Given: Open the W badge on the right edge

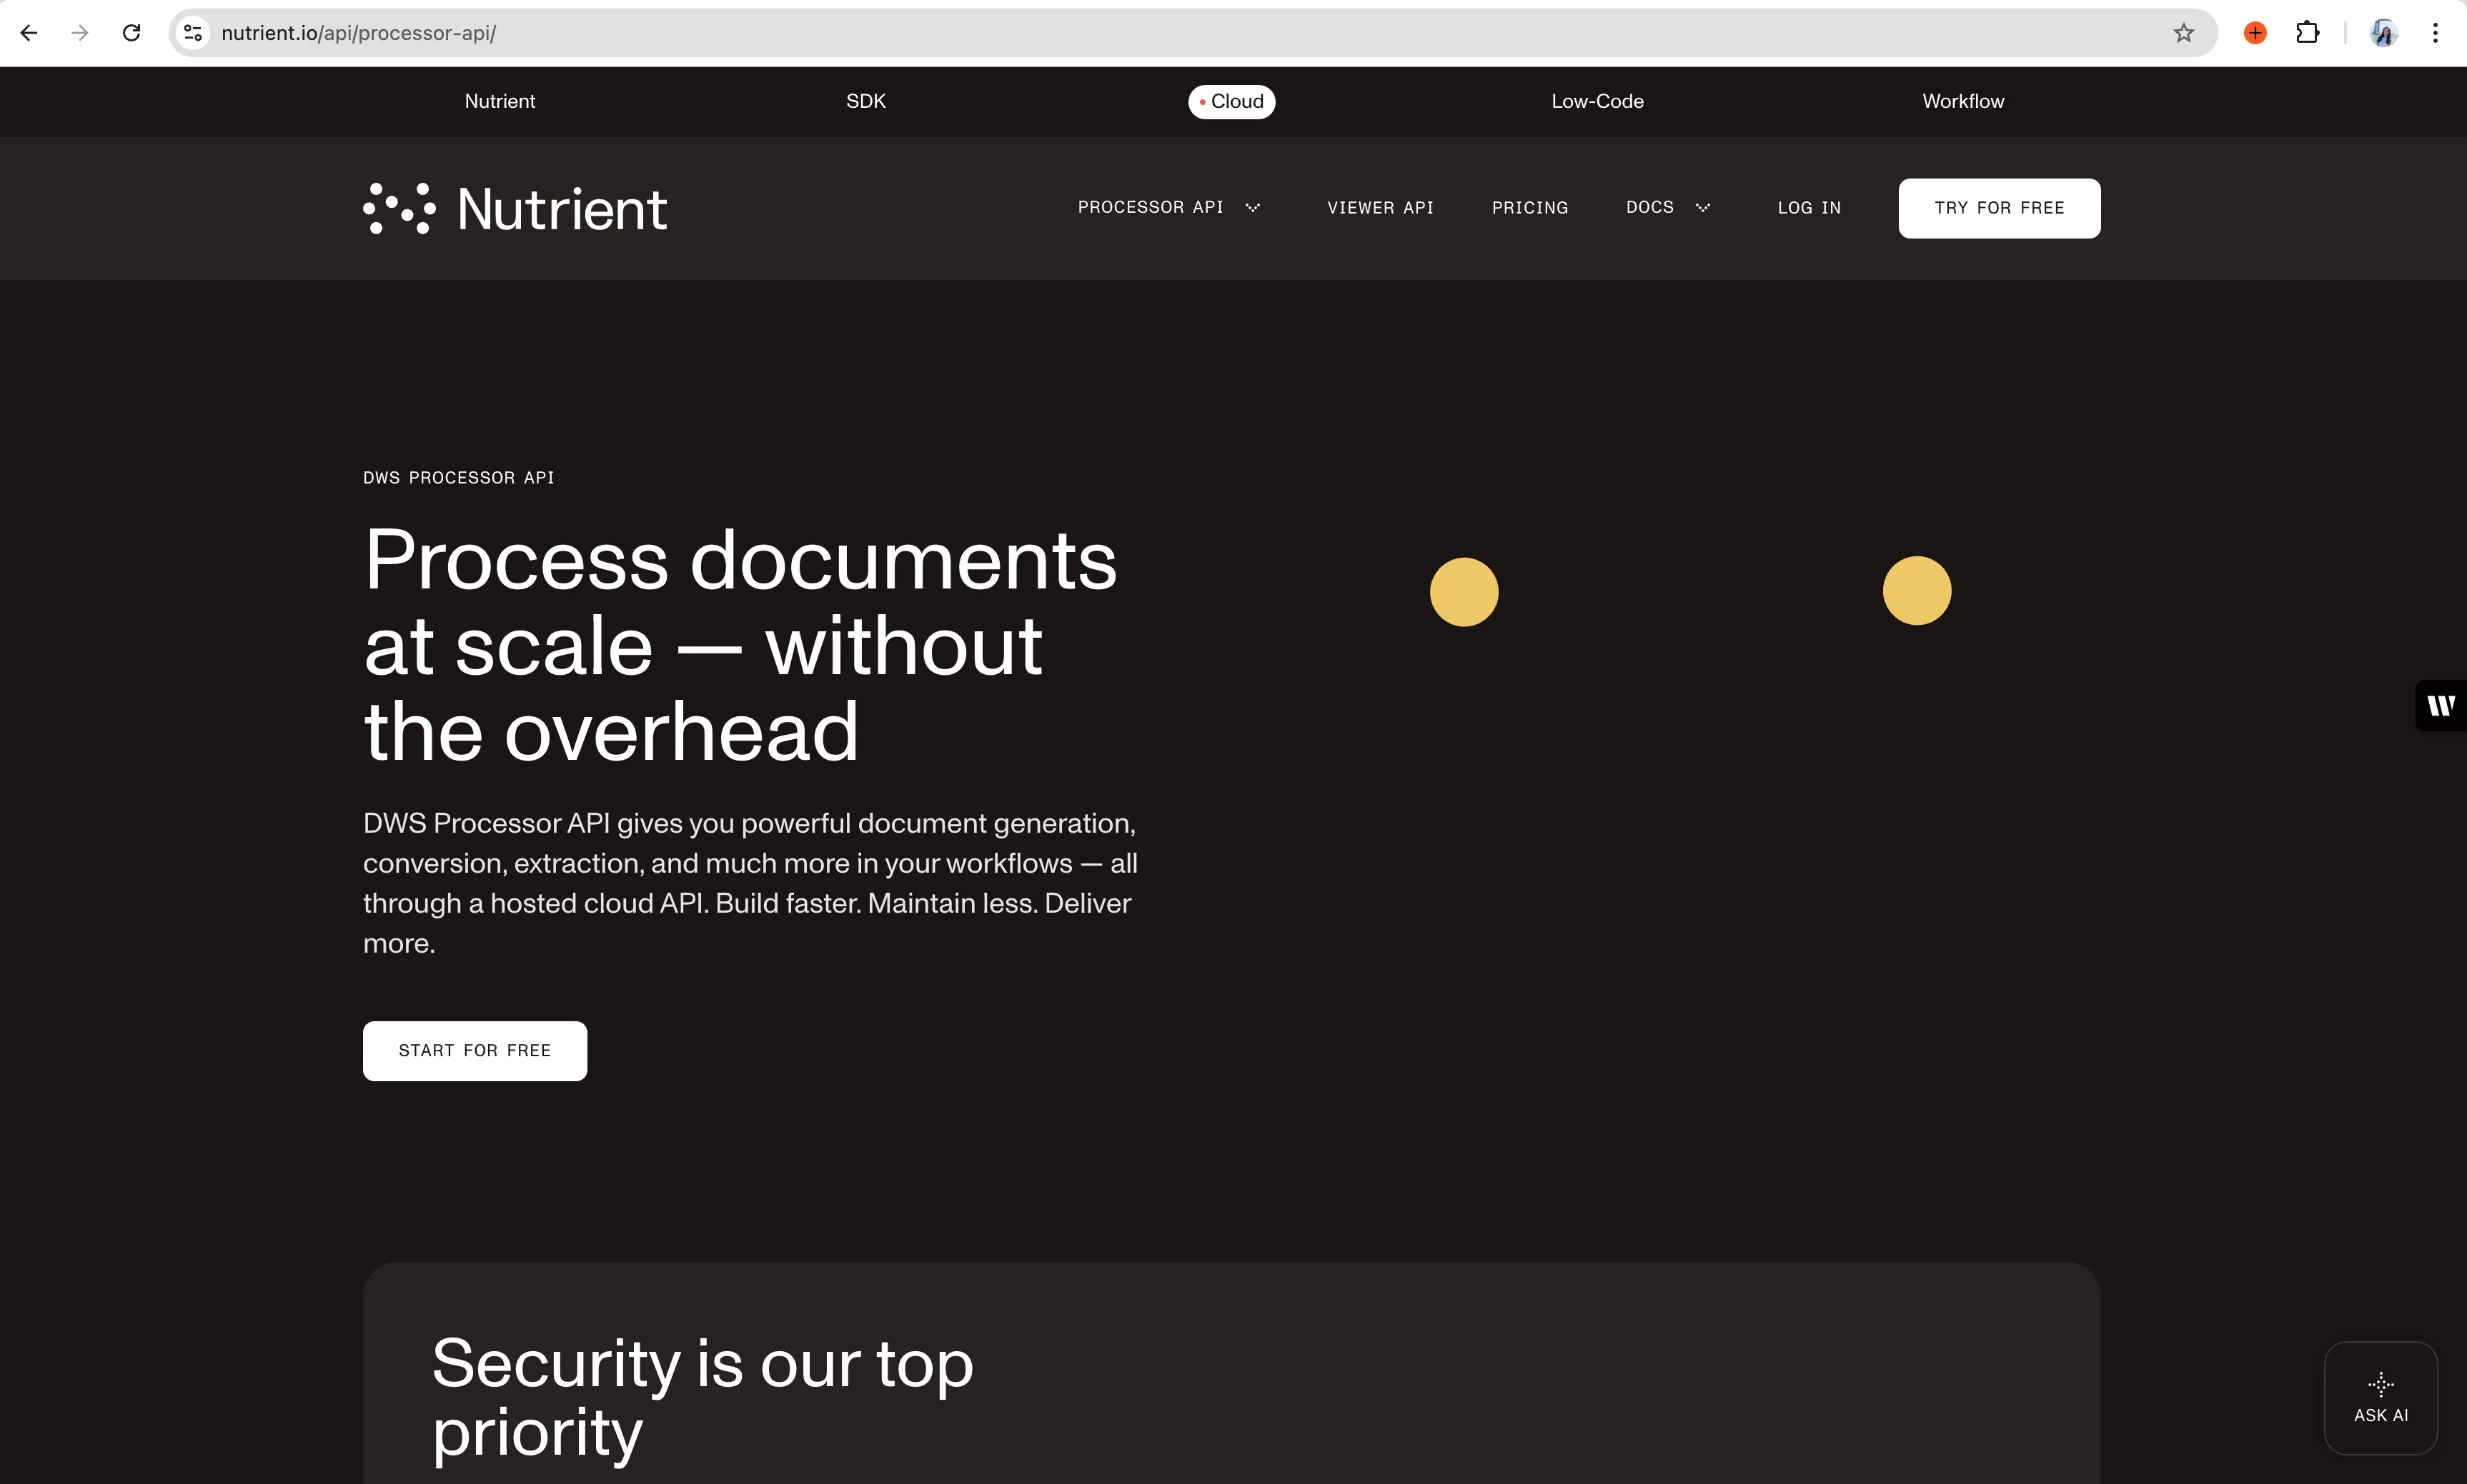Looking at the screenshot, I should pos(2441,706).
